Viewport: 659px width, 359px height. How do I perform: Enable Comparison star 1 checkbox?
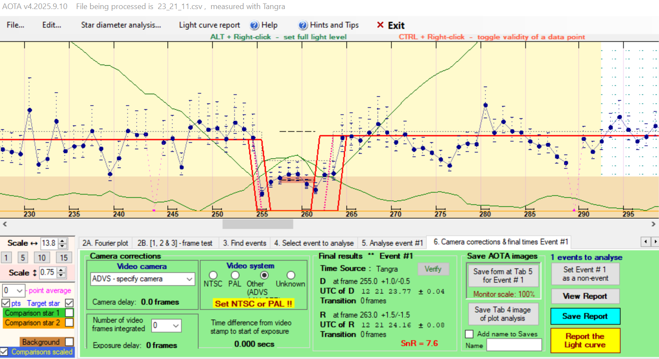click(x=69, y=313)
